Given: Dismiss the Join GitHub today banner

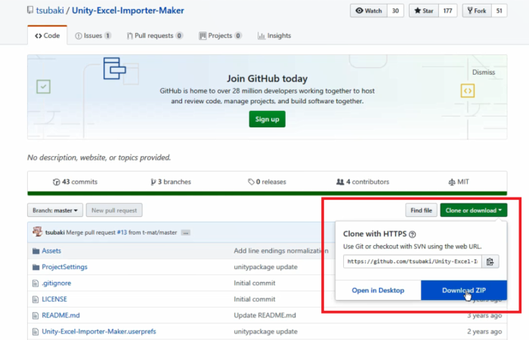Looking at the screenshot, I should coord(484,72).
